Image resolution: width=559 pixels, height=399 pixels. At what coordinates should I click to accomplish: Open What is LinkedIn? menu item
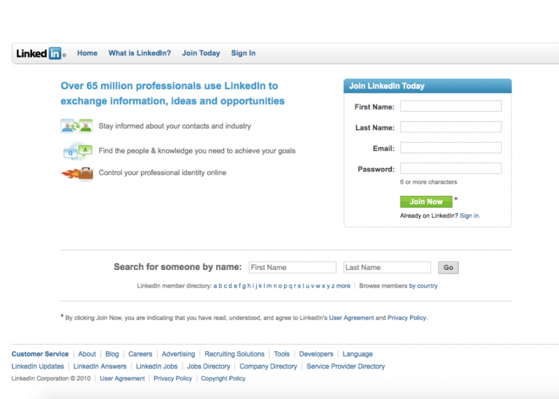coord(140,53)
